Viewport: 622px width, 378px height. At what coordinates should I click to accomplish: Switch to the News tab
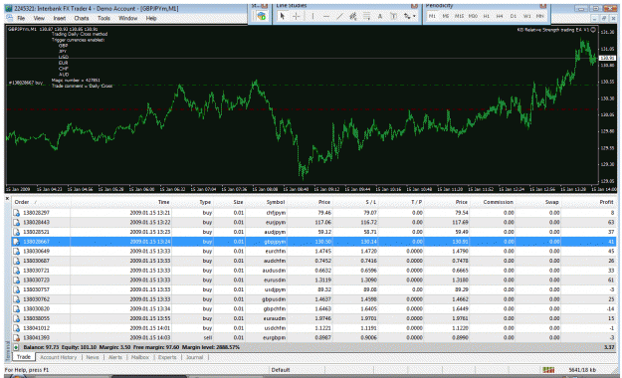point(93,357)
